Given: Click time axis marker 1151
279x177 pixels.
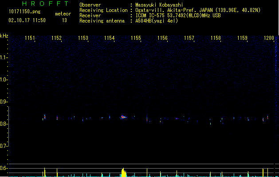Looking at the screenshot, I should coord(30,38).
